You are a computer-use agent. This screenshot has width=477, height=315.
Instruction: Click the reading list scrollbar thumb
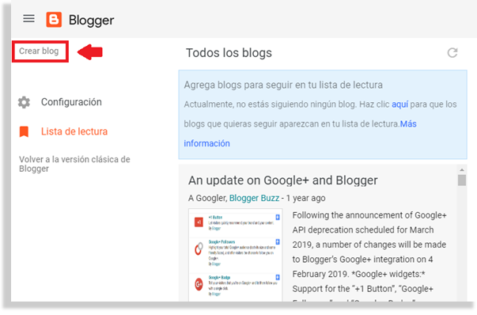pos(462,180)
